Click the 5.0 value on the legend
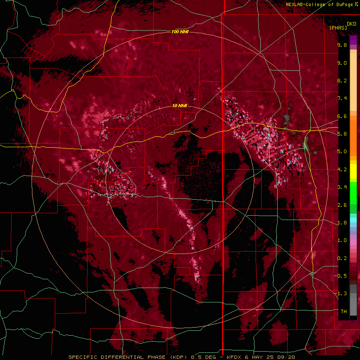 point(342,152)
